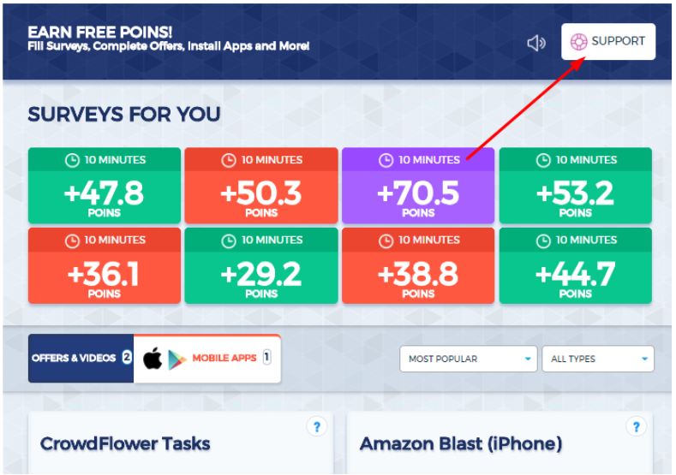Select the +36.1 points red survey tile

(x=105, y=265)
